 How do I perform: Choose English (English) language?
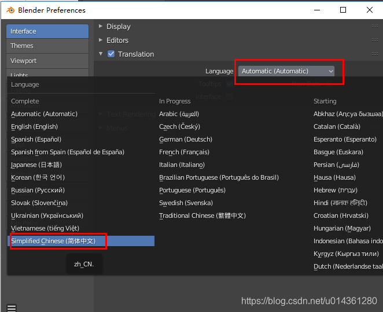pos(35,127)
